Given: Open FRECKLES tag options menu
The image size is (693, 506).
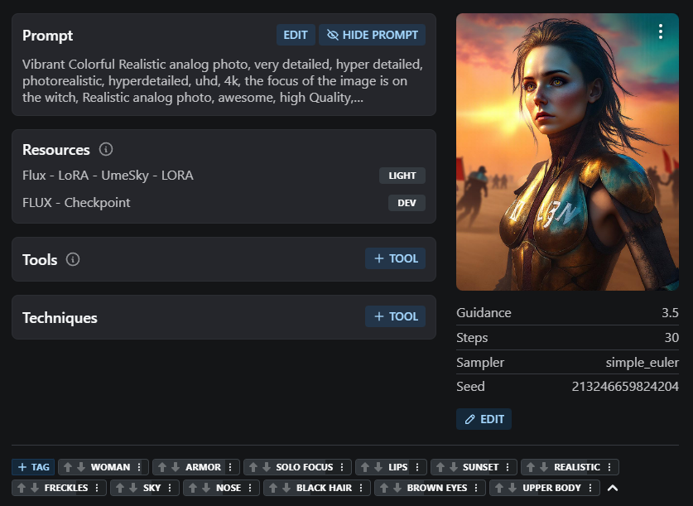Looking at the screenshot, I should click(x=97, y=488).
